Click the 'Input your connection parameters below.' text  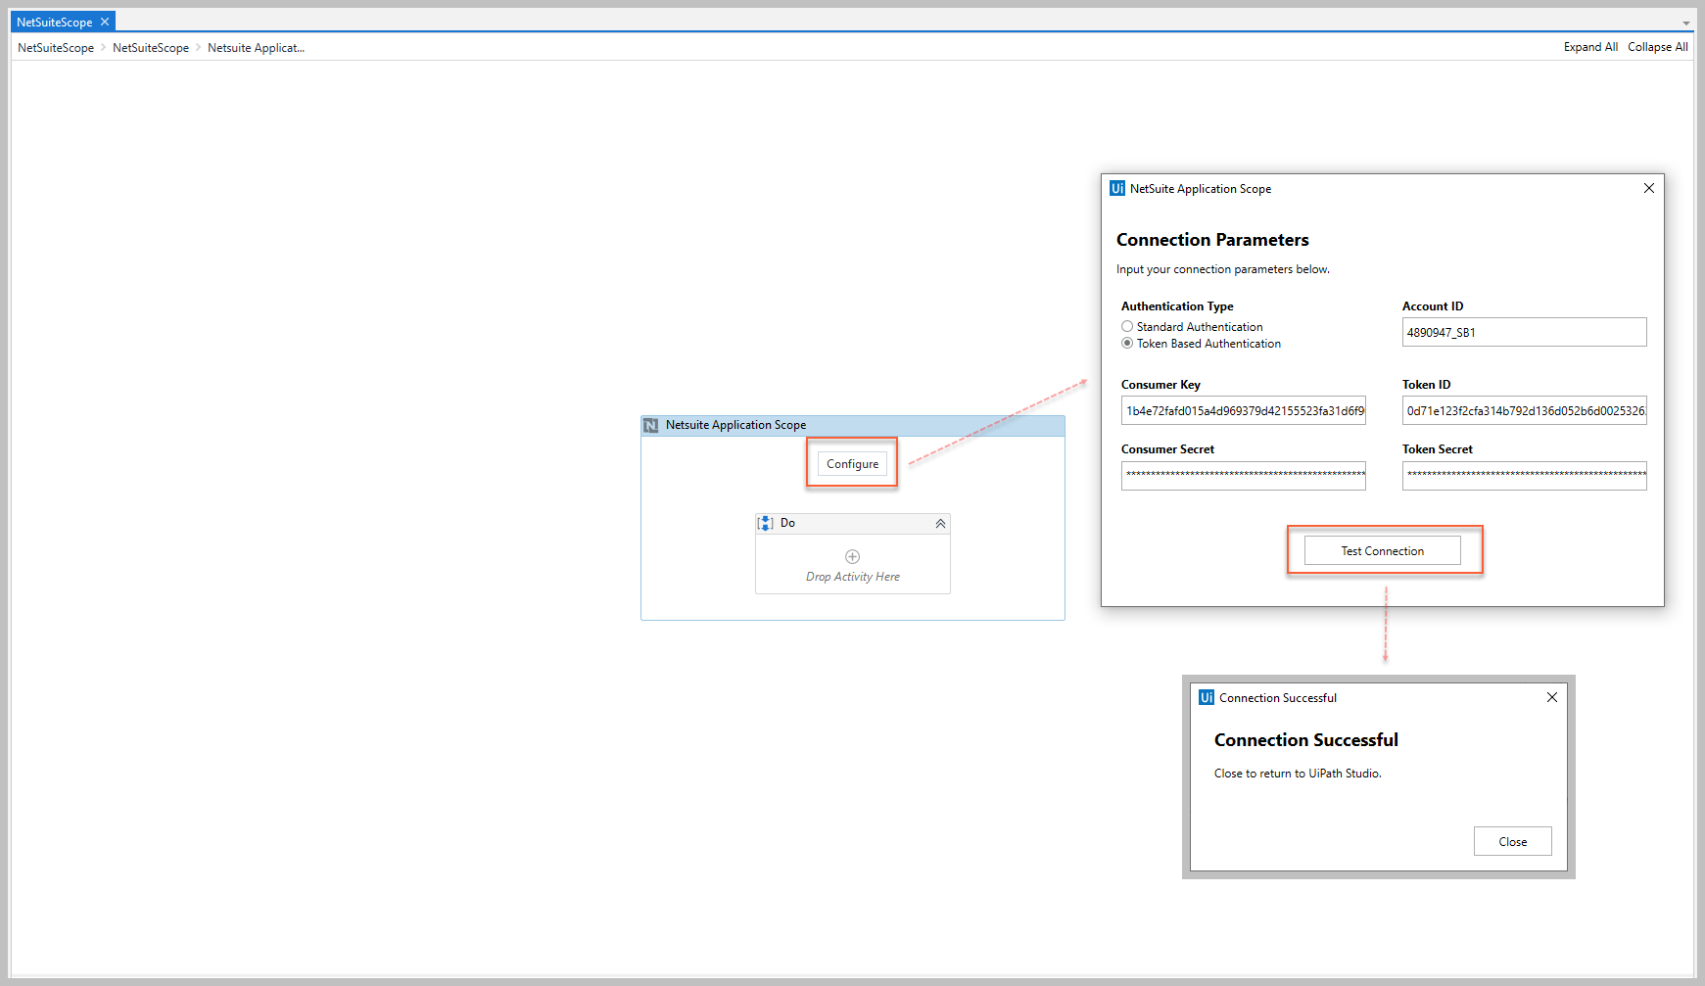(x=1223, y=269)
